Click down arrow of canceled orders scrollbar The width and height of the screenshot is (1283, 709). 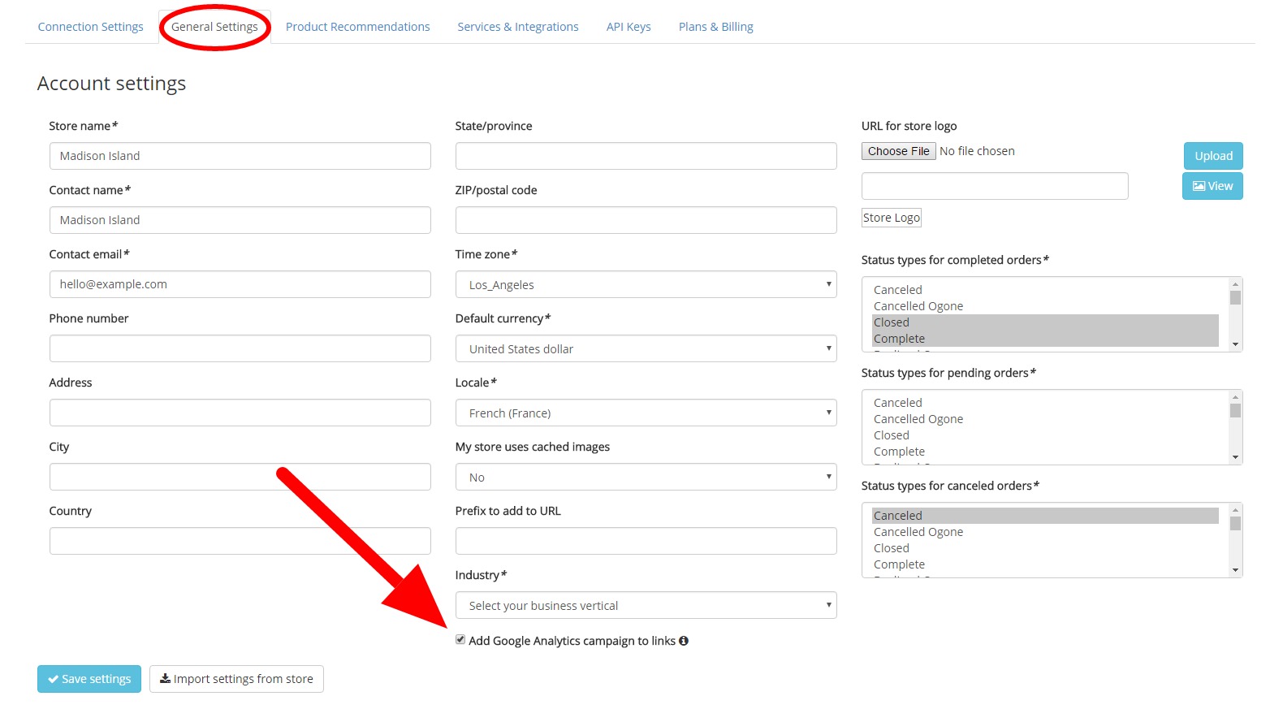pos(1235,570)
